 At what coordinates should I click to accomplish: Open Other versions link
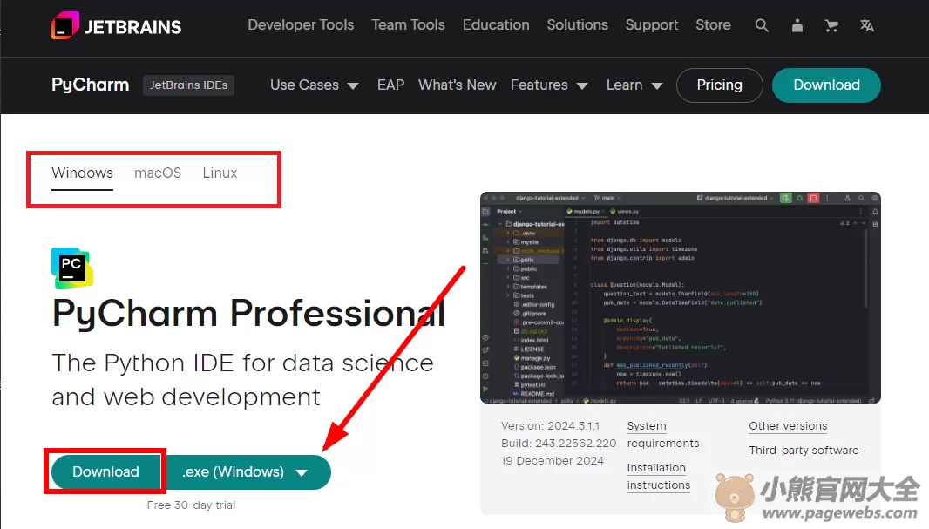pyautogui.click(x=788, y=426)
